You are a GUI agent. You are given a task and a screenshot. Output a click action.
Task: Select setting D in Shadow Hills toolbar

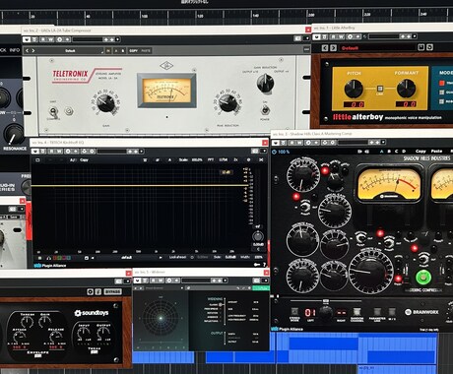(x=404, y=152)
